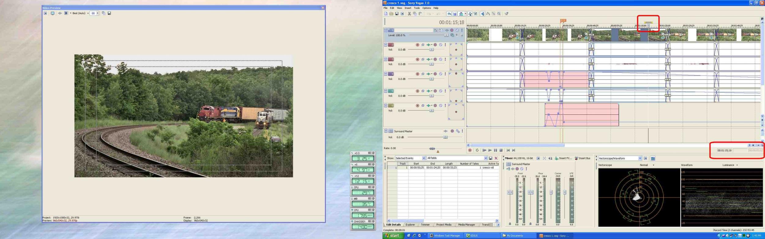Select the Envelope edit tool in toolbar
The height and width of the screenshot is (239, 765).
click(488, 14)
